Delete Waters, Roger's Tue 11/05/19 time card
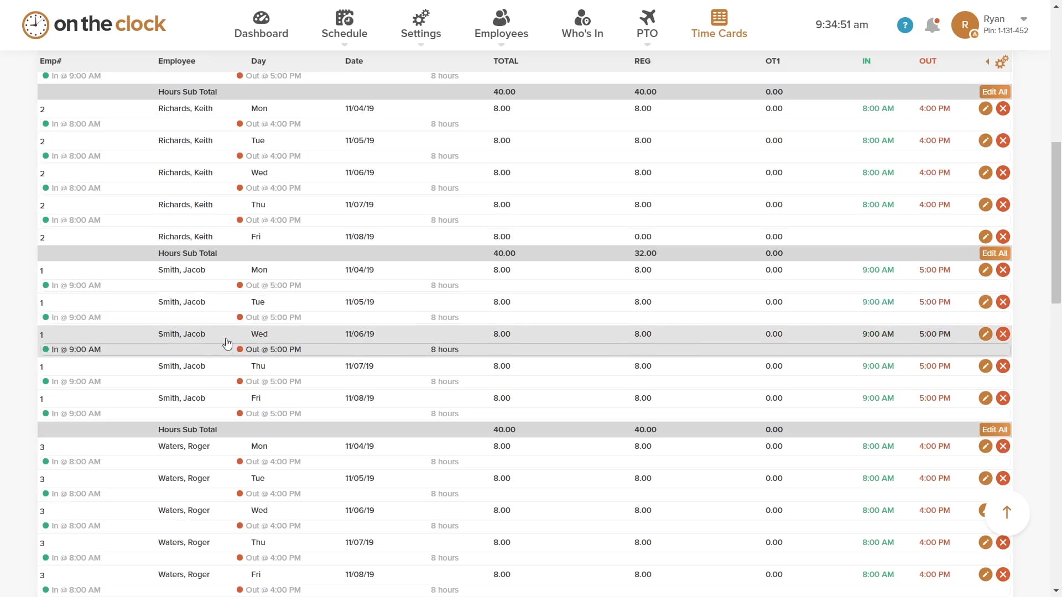 pyautogui.click(x=1003, y=478)
